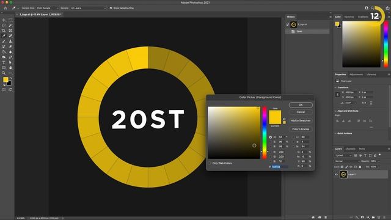
Task: Open the layer Kind filter dropdown
Action: (x=343, y=155)
